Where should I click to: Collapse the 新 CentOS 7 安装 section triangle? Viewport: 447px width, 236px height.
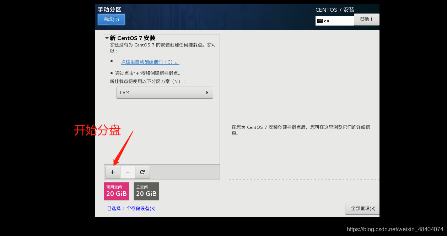click(107, 38)
